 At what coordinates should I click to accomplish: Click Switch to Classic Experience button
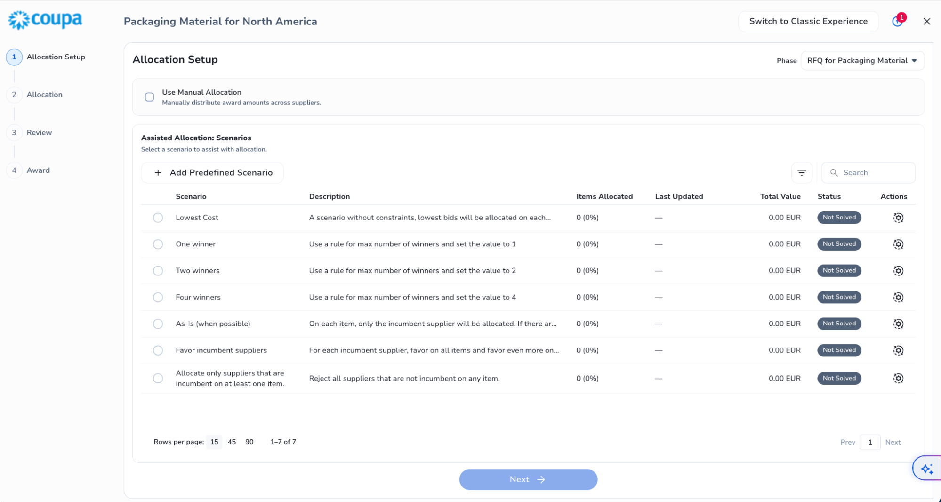pyautogui.click(x=808, y=21)
